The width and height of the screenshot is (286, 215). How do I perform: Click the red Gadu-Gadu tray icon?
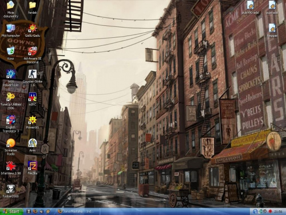[x=270, y=212]
